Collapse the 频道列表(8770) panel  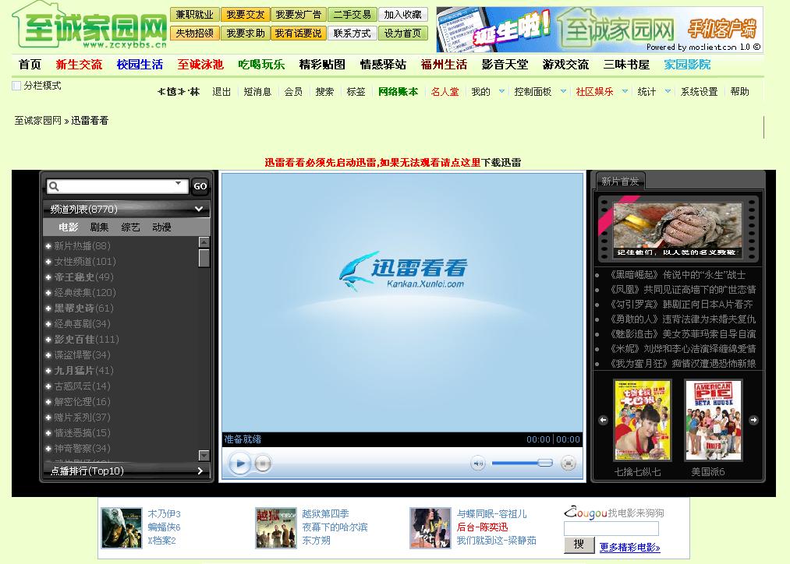[x=199, y=209]
